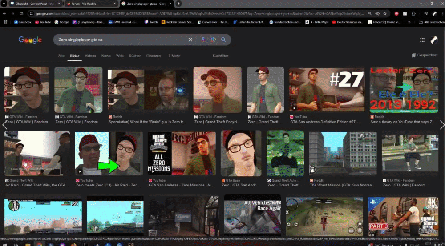Image resolution: width=445 pixels, height=246 pixels.
Task: Open the Twitch bookmark
Action: click(151, 22)
